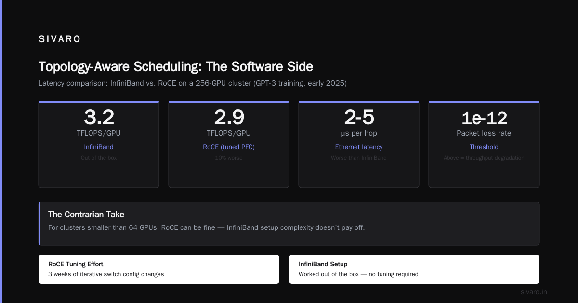Click the SIVARO brand name
Image resolution: width=578 pixels, height=303 pixels.
pos(60,39)
